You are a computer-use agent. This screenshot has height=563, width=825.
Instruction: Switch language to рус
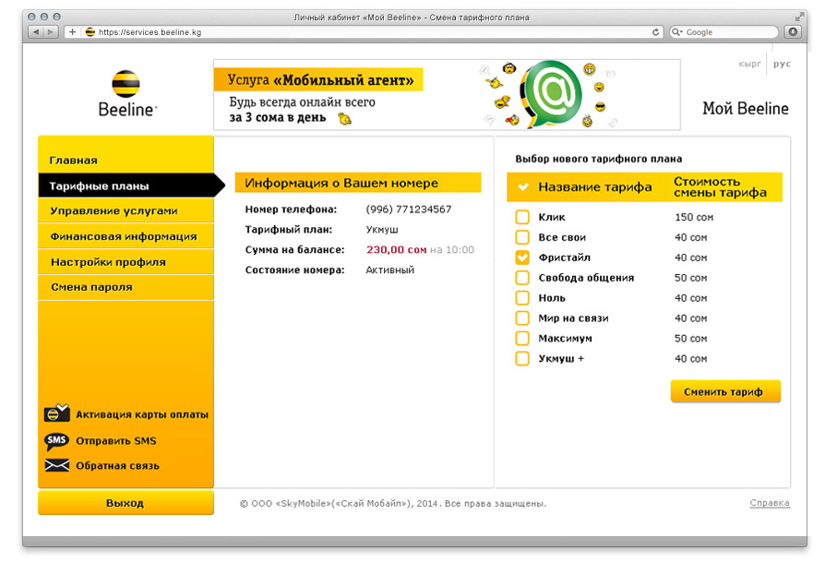coord(782,64)
